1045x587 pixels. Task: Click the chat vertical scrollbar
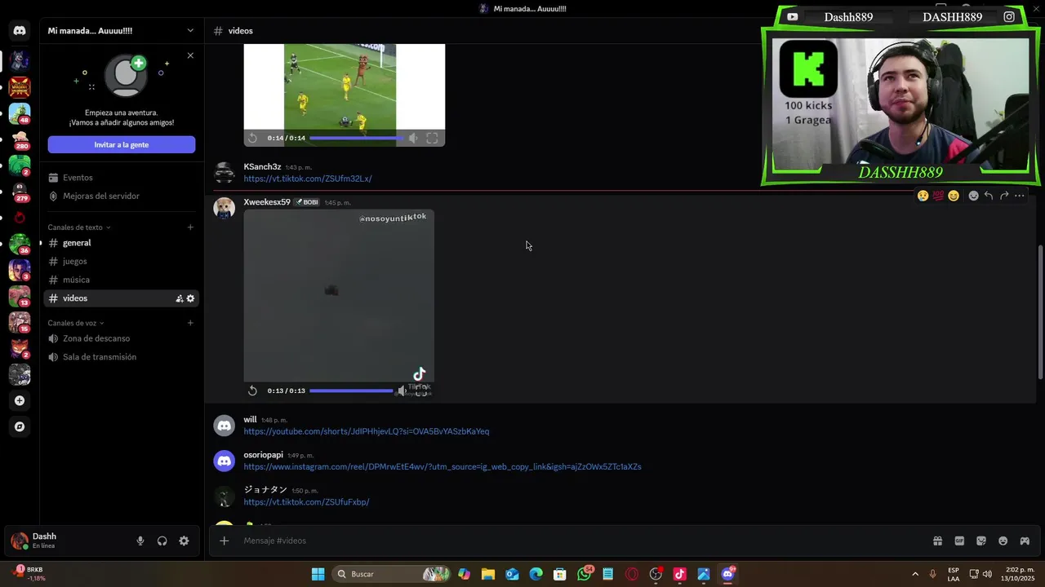point(1040,312)
